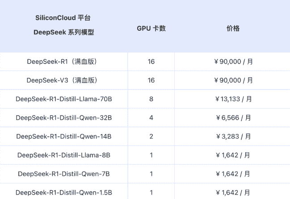Select the DeepSeek-R1（满血版）model name
This screenshot has height=199, width=290.
point(63,61)
